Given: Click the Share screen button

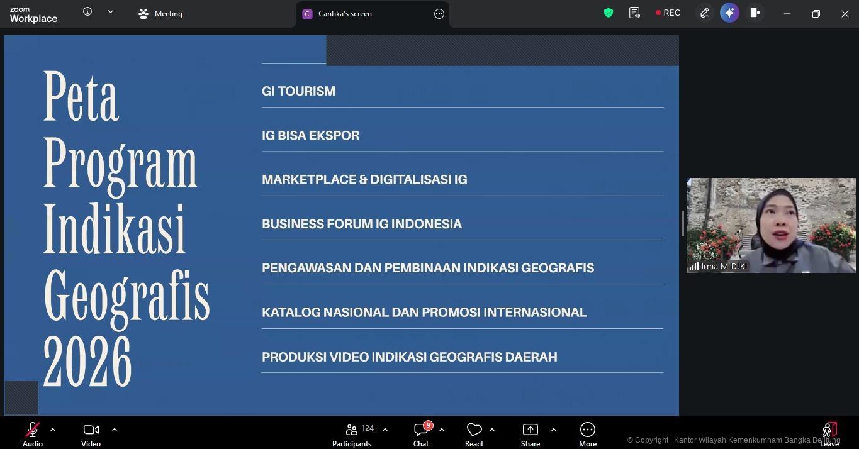Looking at the screenshot, I should pos(530,434).
